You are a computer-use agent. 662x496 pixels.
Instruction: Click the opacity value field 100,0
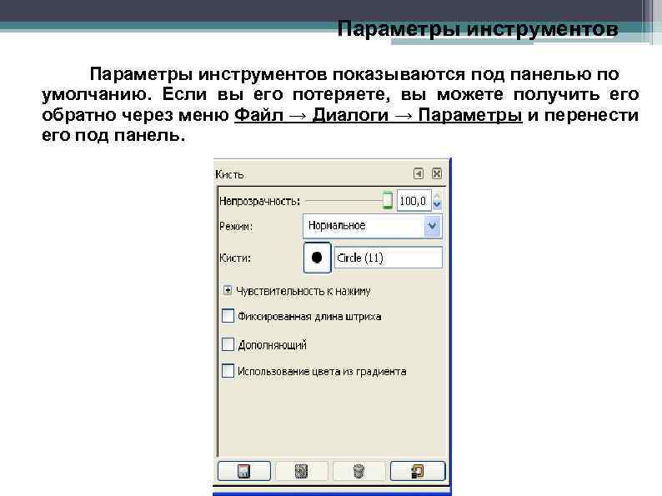(x=414, y=201)
